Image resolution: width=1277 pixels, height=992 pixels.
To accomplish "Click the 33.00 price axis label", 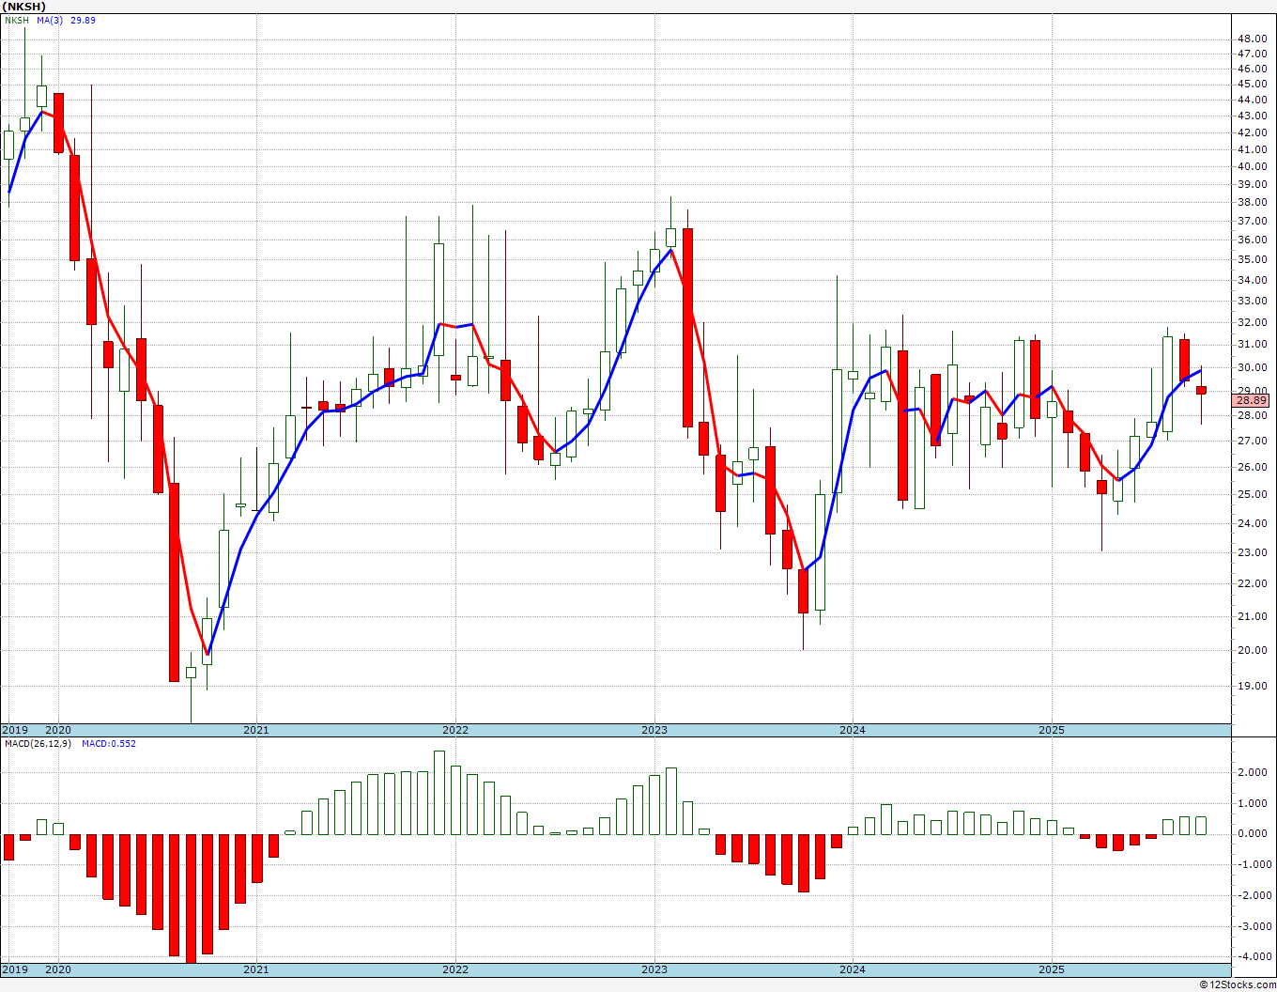I will [1252, 301].
